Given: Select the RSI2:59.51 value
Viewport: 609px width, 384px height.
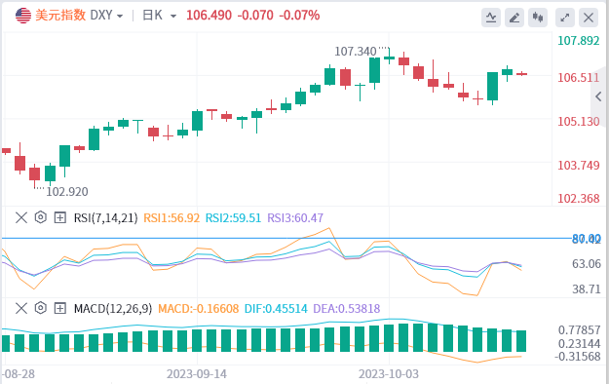Looking at the screenshot, I should 233,218.
